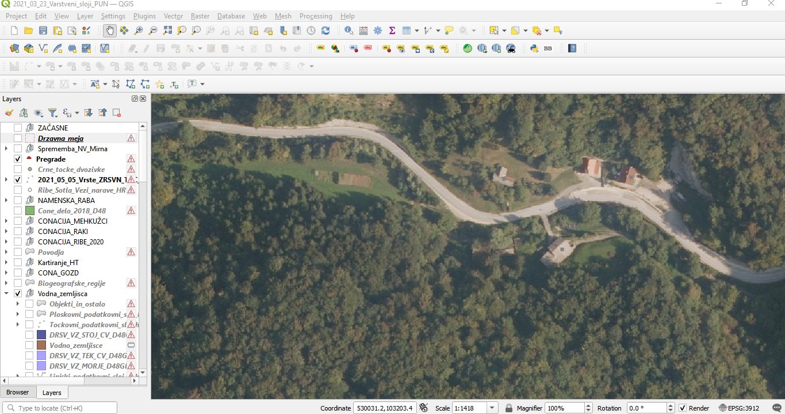
Task: Click Remove Layer icon in Layers panel
Action: pos(117,113)
